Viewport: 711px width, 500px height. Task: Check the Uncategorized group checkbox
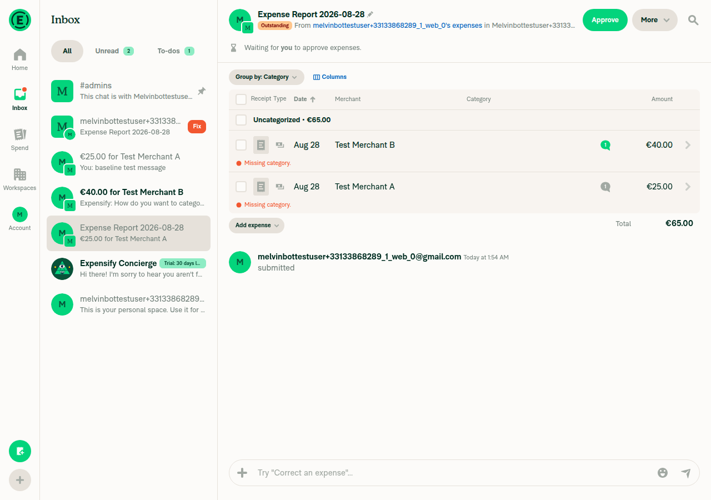point(241,120)
